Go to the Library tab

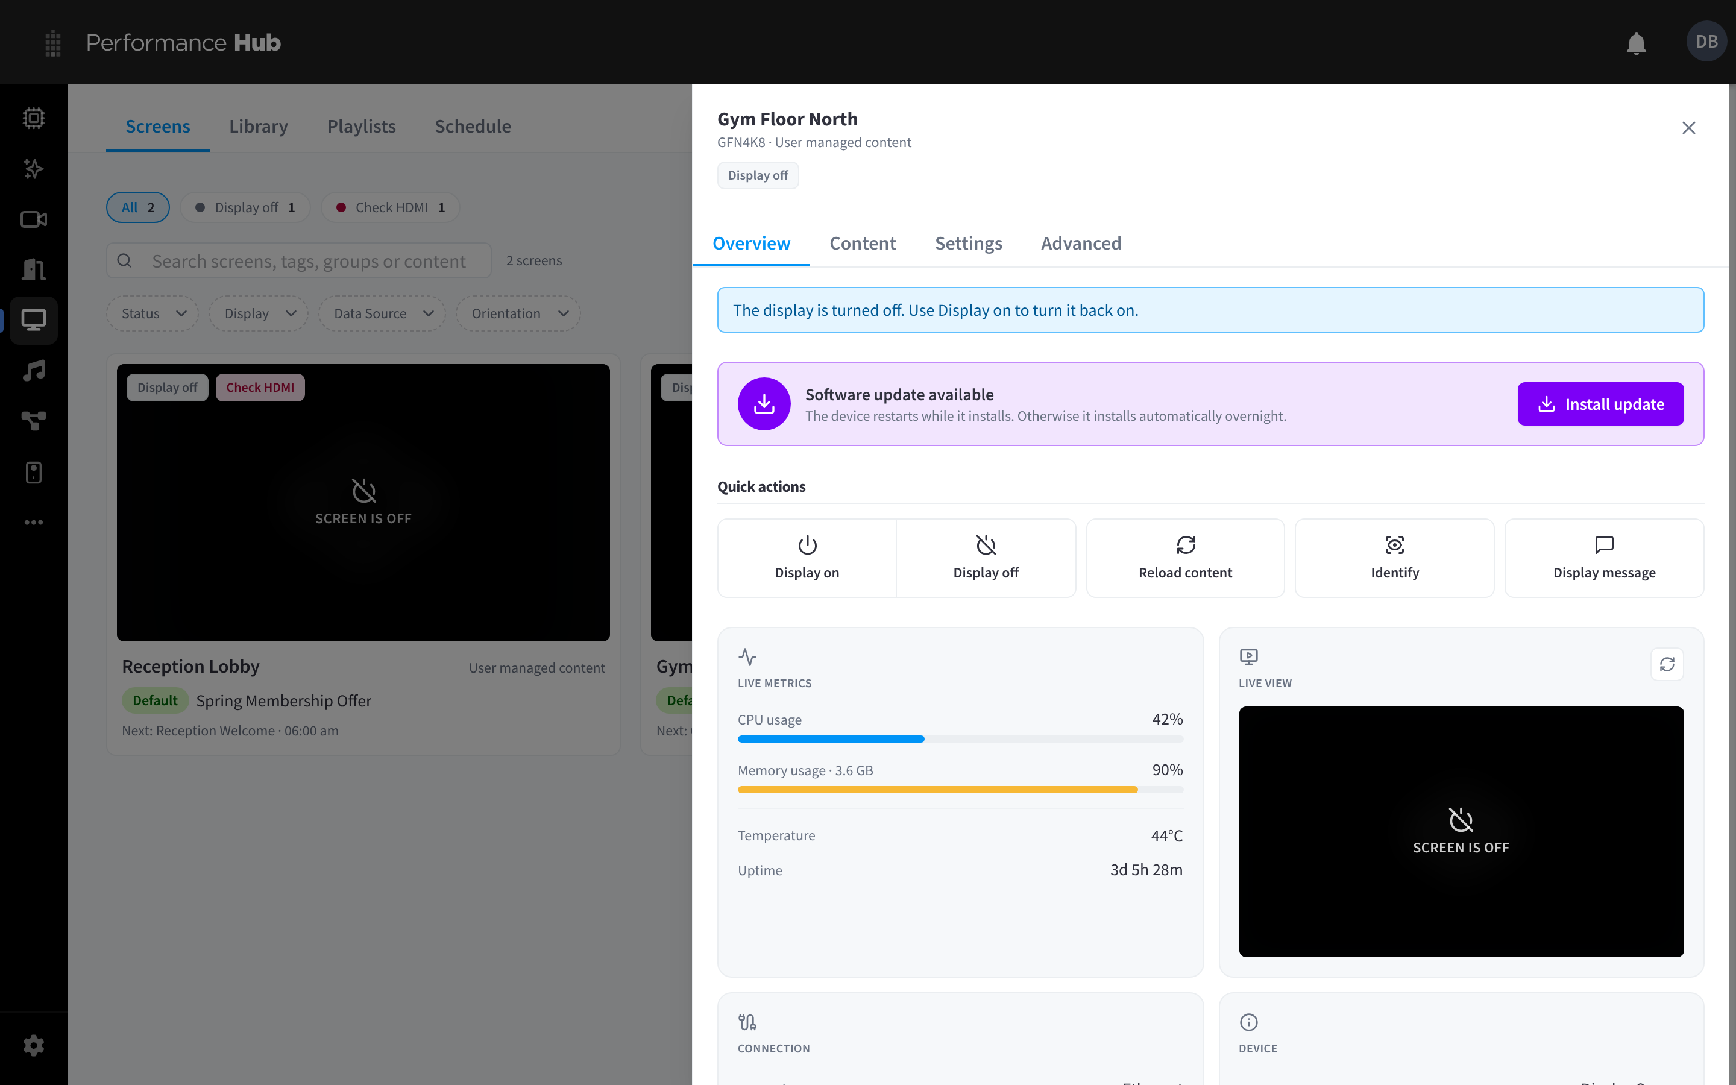pos(258,127)
